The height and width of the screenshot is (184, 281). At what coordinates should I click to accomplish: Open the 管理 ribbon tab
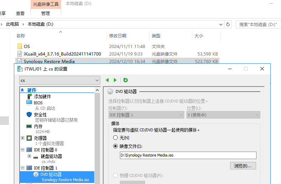coord(46,14)
